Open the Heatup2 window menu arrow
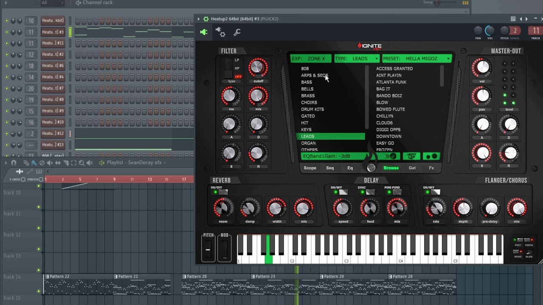 (x=199, y=19)
